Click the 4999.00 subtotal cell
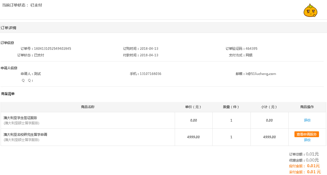The height and width of the screenshot is (175, 327). (269, 137)
